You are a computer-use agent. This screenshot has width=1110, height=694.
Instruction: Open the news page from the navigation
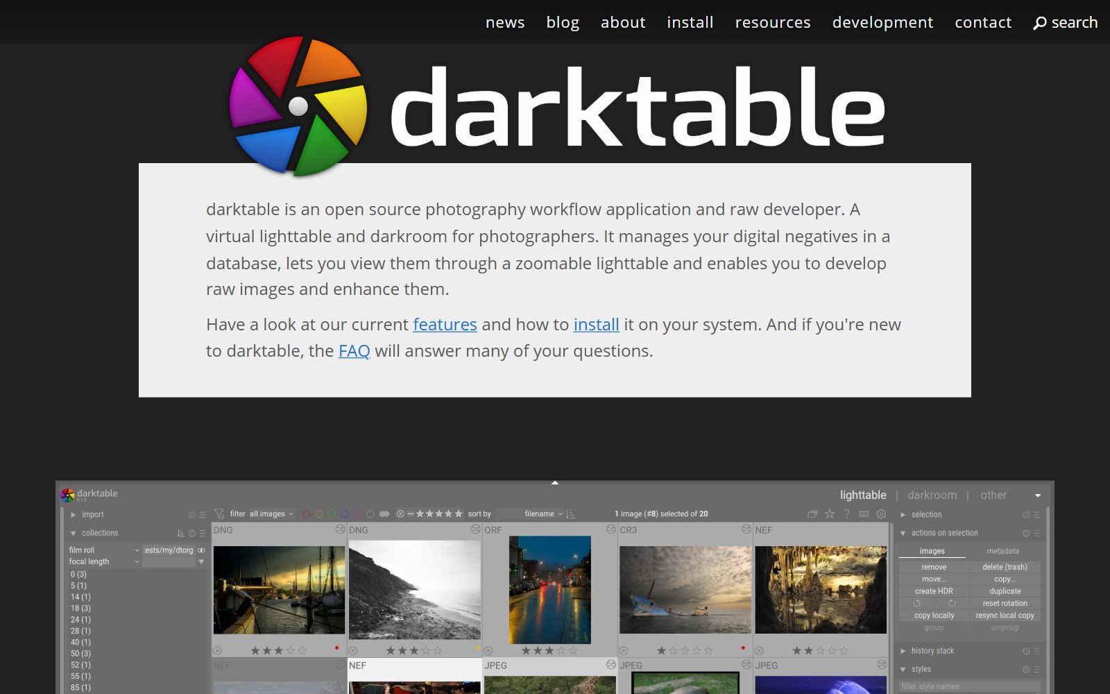[x=505, y=22]
